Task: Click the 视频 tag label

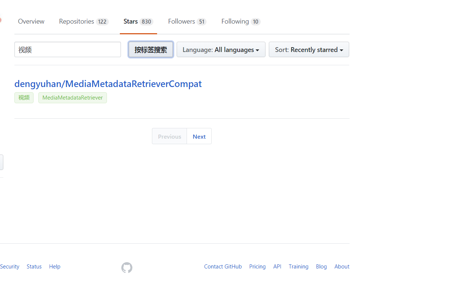Action: coord(24,98)
